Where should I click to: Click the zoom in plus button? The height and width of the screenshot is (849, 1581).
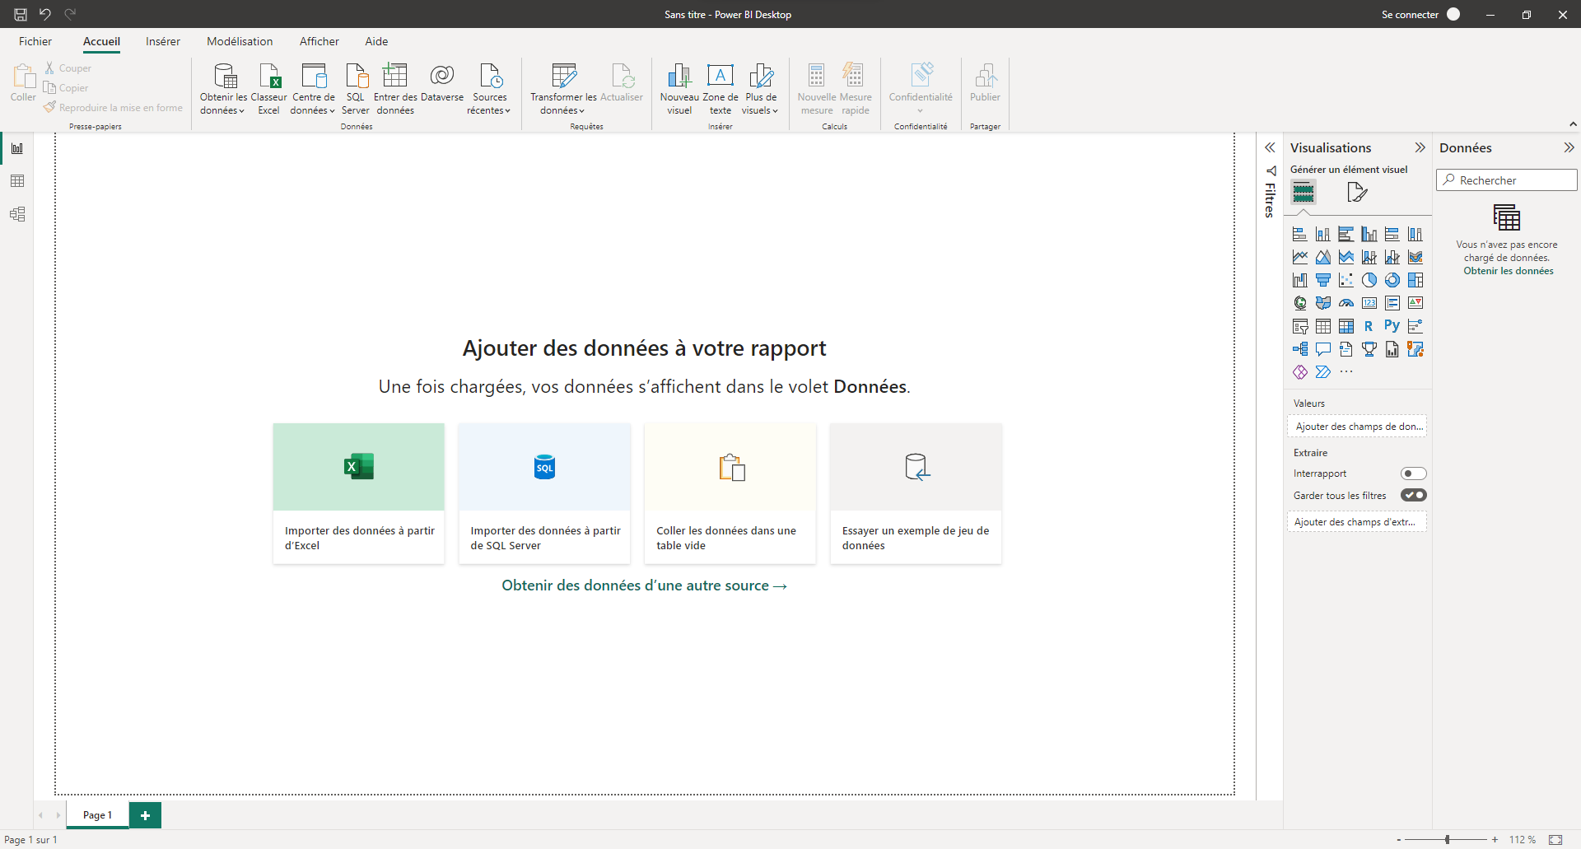(x=1495, y=840)
